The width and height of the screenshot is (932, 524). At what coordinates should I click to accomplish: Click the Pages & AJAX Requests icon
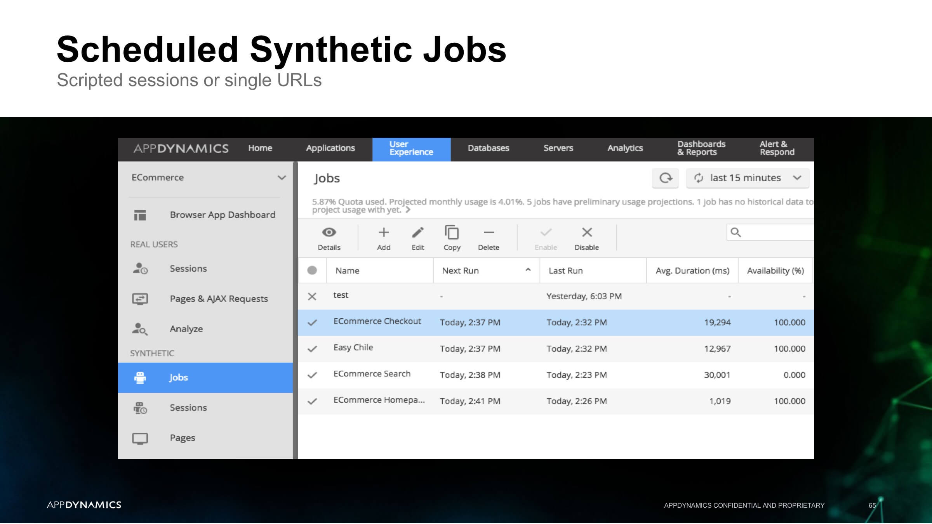[140, 298]
